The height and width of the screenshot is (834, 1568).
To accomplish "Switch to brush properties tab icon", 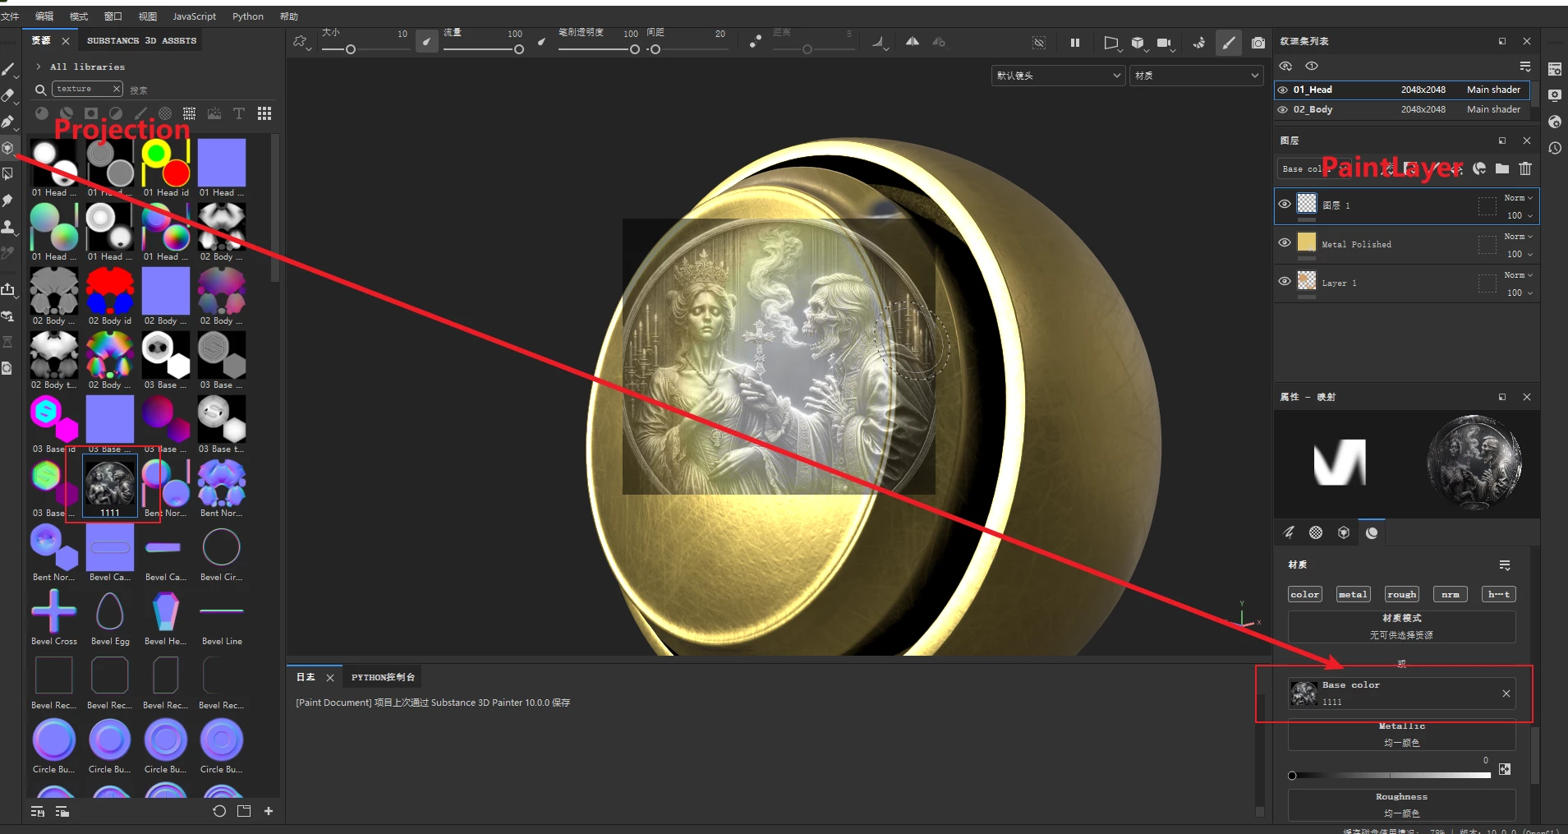I will pos(1289,532).
